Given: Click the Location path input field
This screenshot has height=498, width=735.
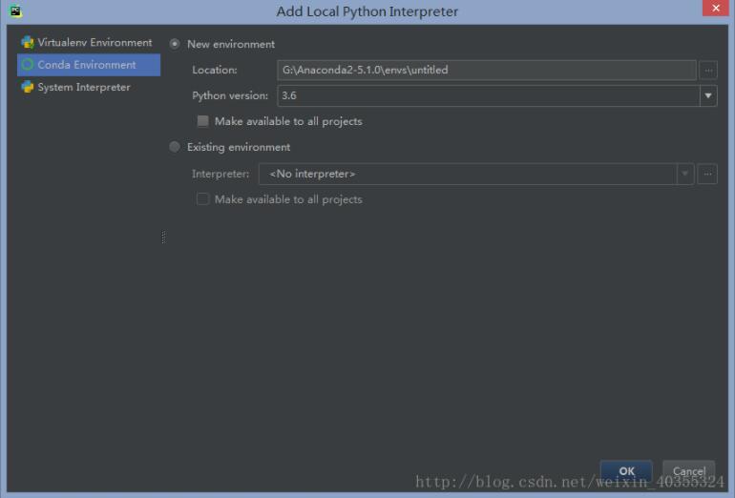Looking at the screenshot, I should (487, 71).
